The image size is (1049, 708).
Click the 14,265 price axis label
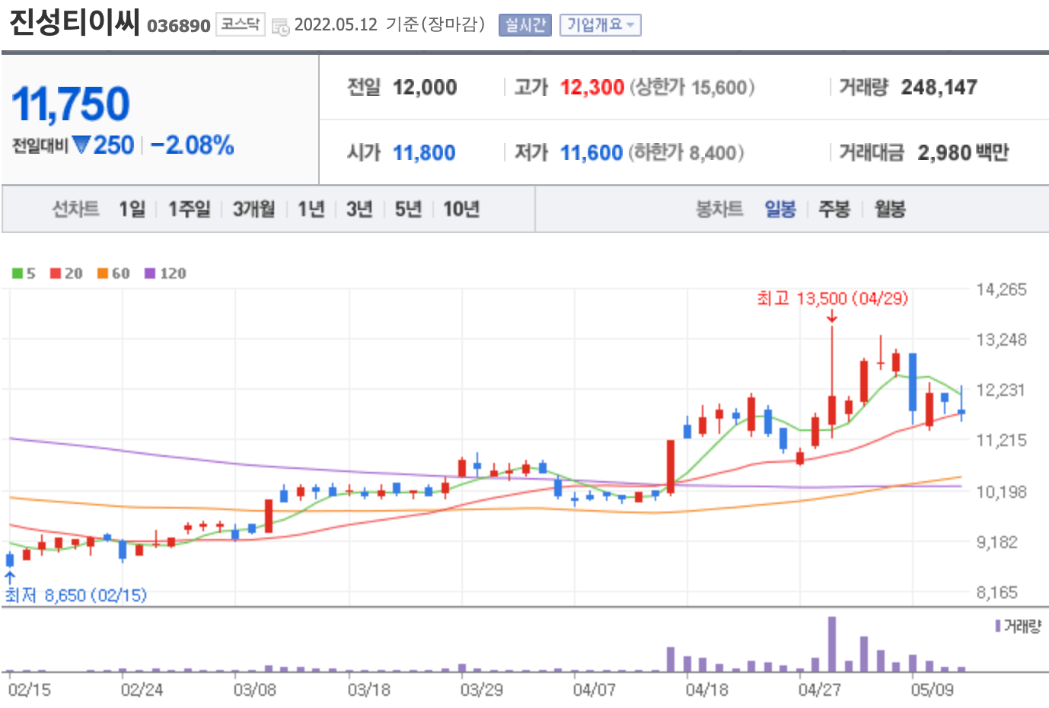click(1001, 289)
